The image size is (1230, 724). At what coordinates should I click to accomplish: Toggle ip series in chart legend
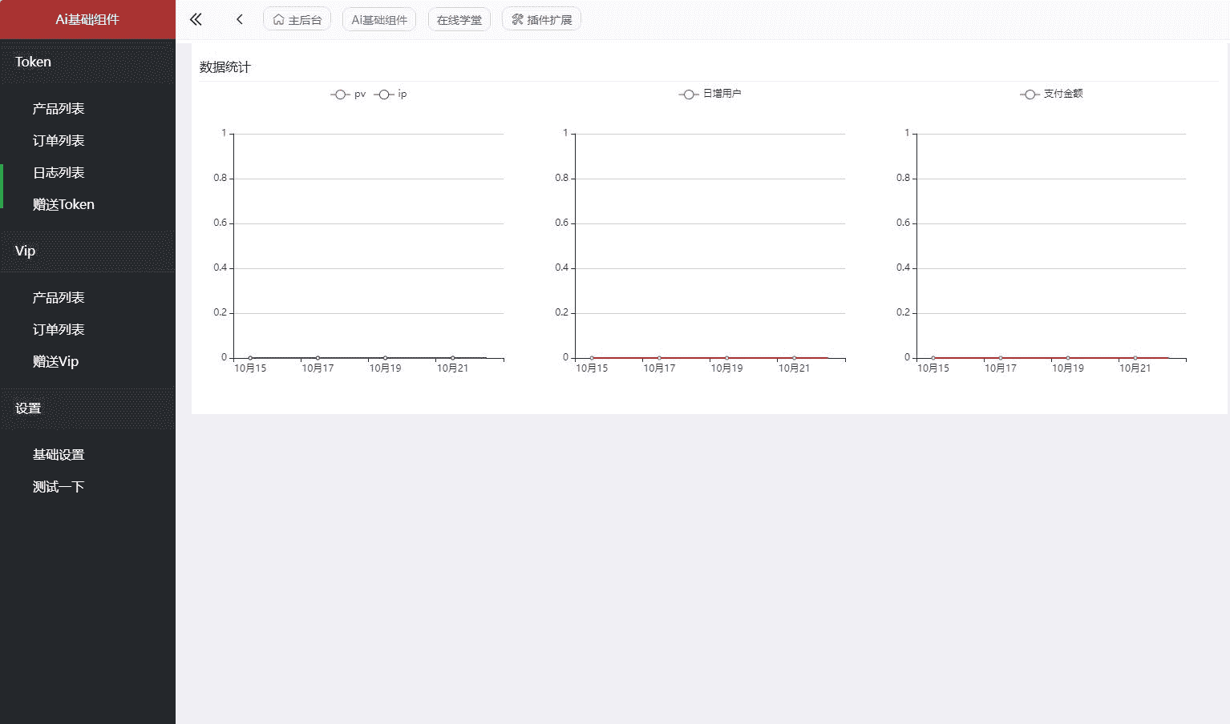click(391, 95)
